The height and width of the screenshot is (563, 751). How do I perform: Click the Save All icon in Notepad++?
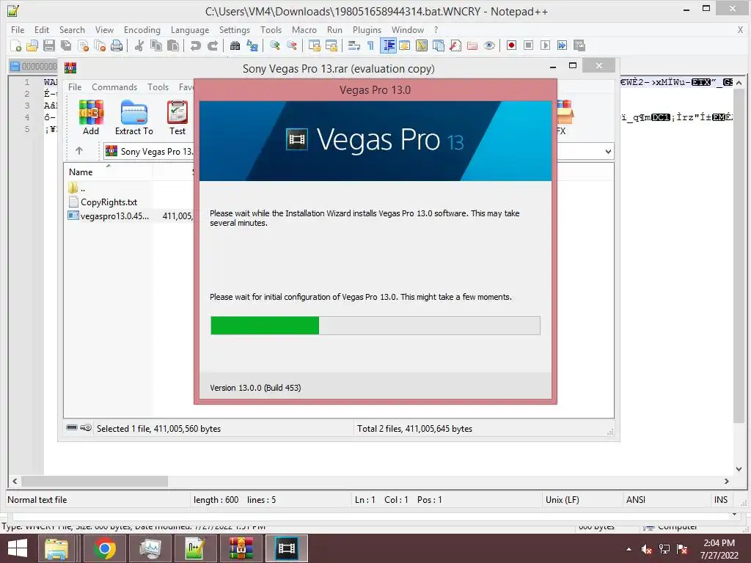coord(66,45)
